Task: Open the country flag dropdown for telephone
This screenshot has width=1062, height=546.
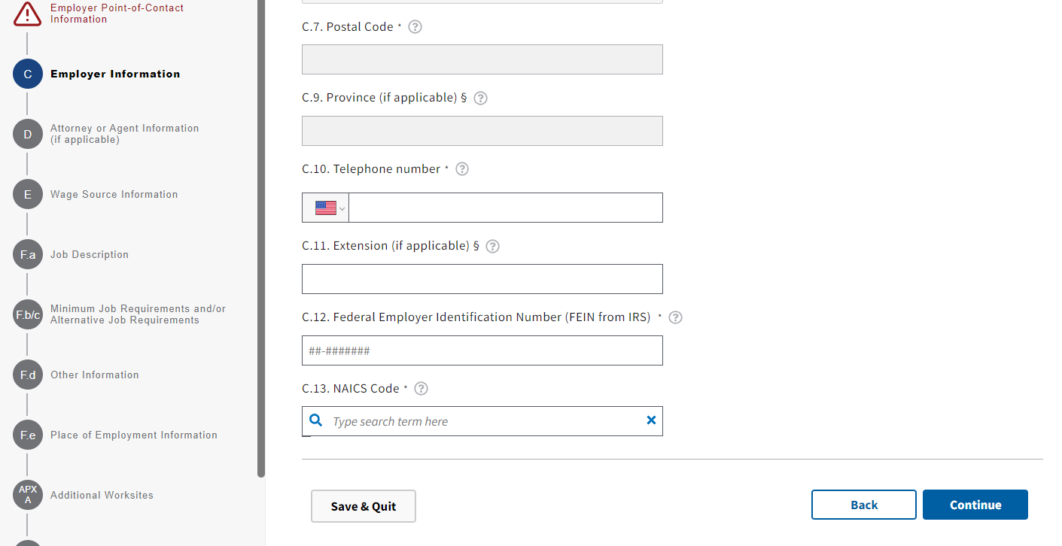Action: point(326,208)
